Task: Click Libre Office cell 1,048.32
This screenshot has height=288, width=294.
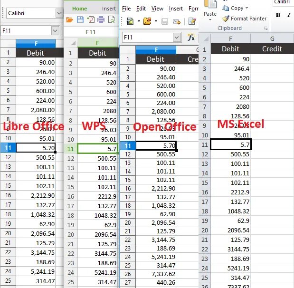Action: click(x=36, y=214)
